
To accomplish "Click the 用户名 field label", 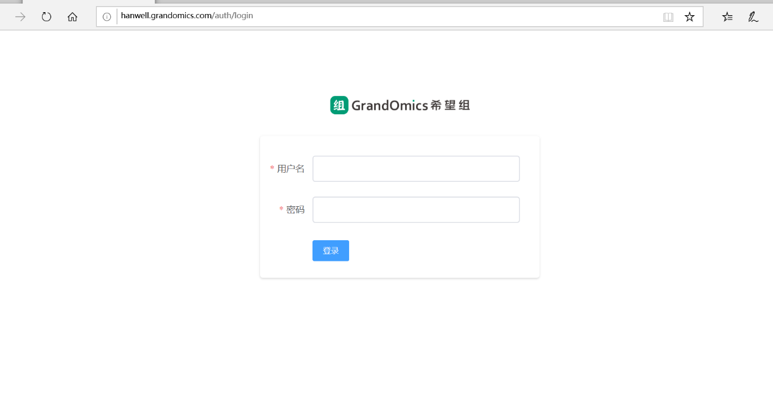I will pos(291,168).
